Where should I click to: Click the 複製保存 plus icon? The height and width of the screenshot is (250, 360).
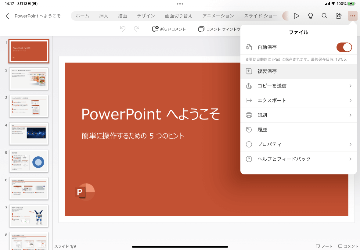249,71
